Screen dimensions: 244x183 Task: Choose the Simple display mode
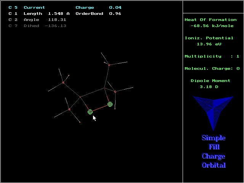(213, 138)
